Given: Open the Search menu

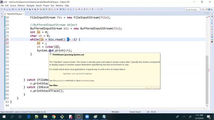Looking at the screenshot, I should click(x=39, y=6).
